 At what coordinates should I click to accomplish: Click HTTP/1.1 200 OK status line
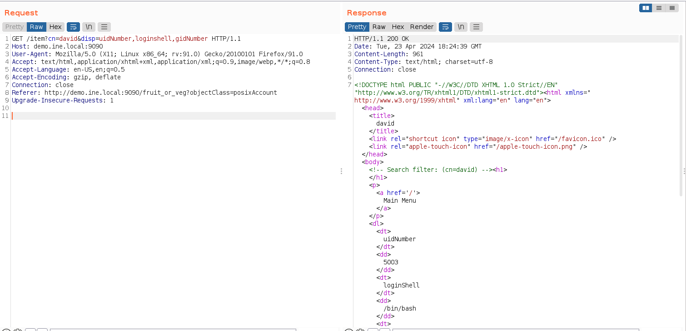click(382, 39)
